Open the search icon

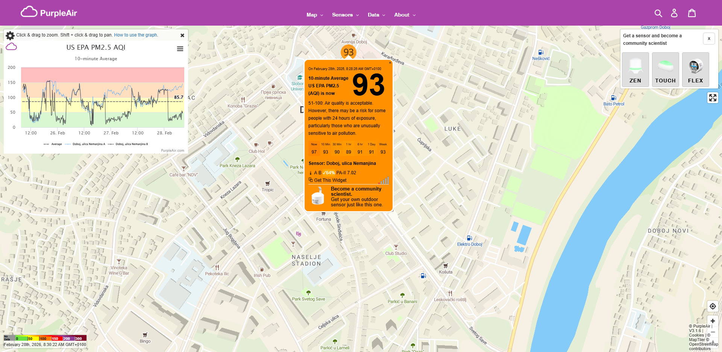[x=658, y=13]
